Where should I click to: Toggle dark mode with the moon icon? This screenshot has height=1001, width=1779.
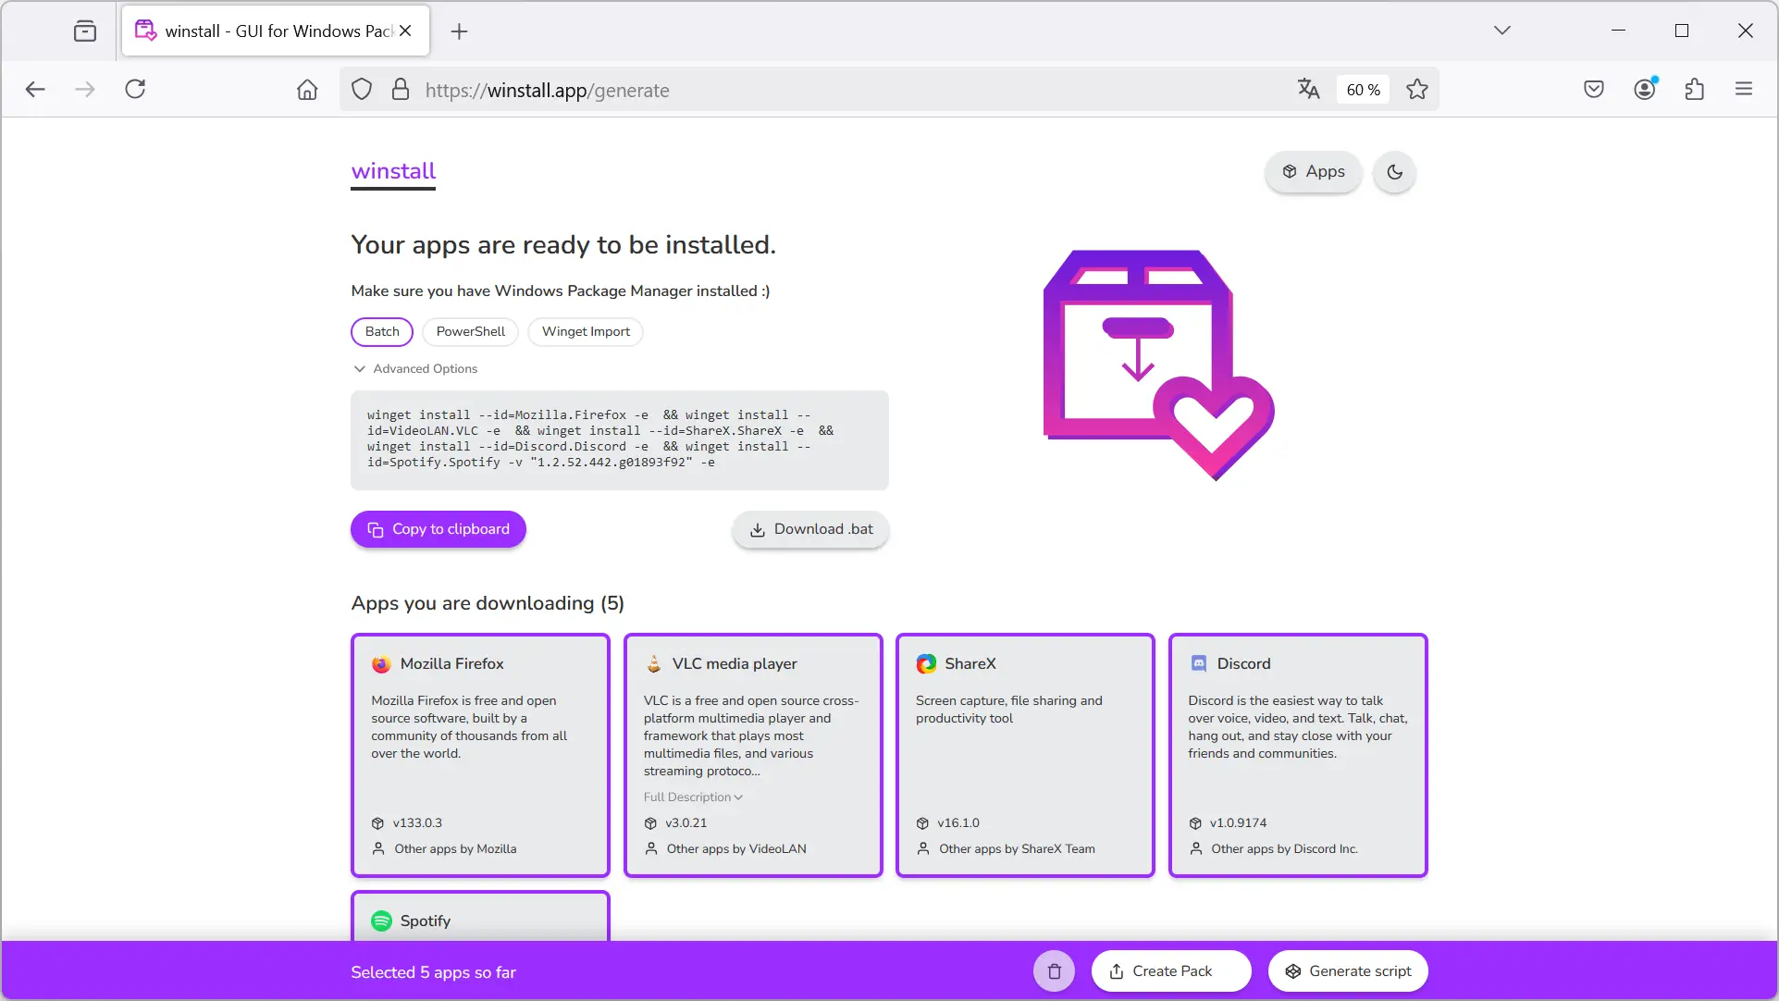(x=1394, y=172)
